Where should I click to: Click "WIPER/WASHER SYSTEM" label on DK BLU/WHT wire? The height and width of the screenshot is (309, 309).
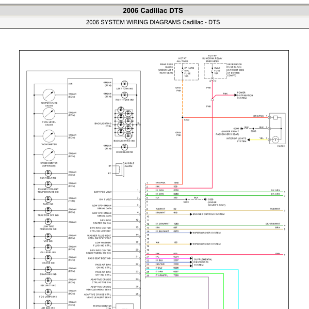[206, 233]
